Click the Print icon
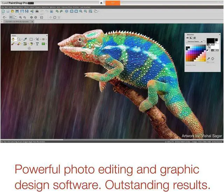 pos(37,11)
